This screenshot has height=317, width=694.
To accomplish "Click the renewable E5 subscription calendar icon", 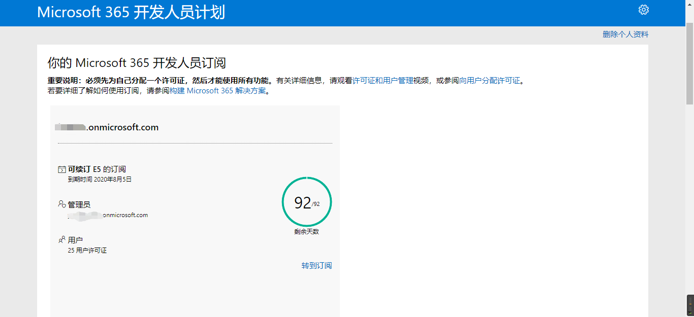I will [61, 169].
